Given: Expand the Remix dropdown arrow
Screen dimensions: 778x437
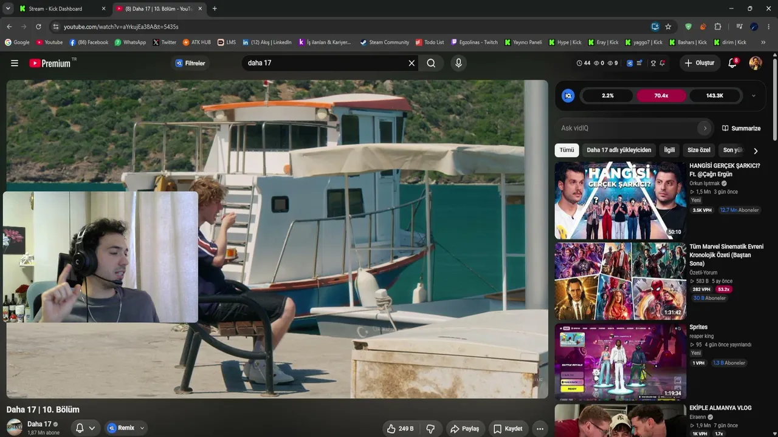Looking at the screenshot, I should click(x=142, y=428).
